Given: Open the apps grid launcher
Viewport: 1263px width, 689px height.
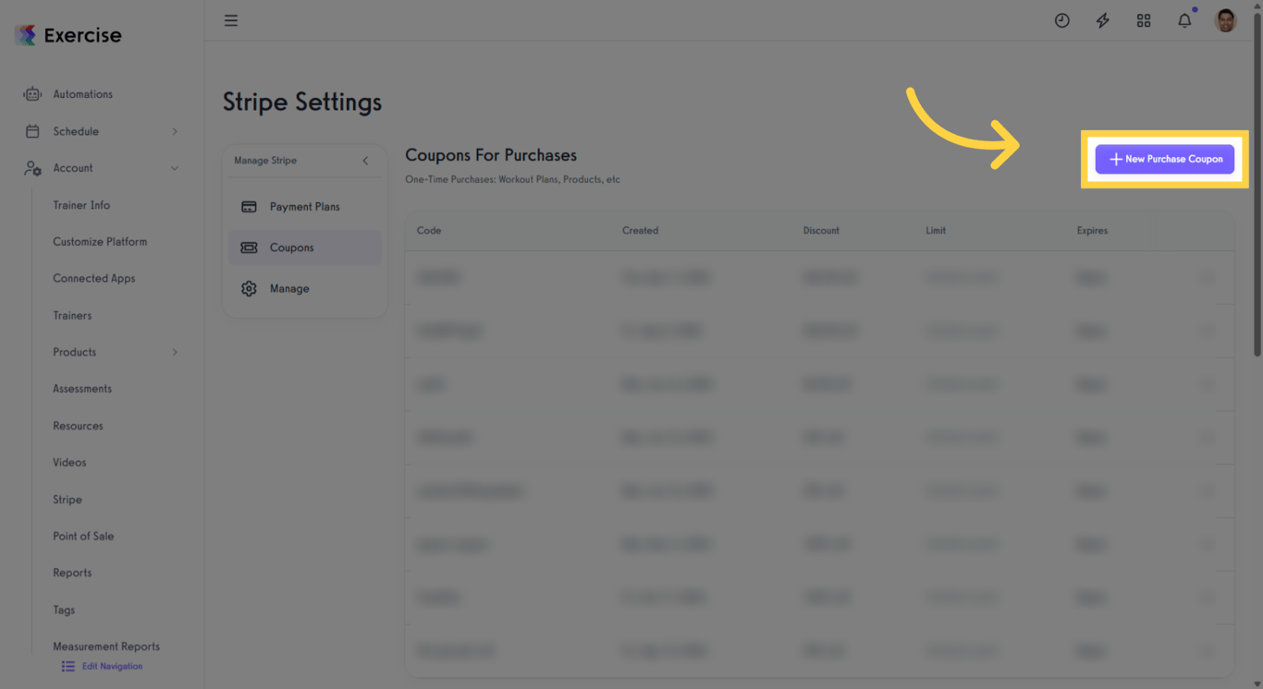Looking at the screenshot, I should point(1144,19).
